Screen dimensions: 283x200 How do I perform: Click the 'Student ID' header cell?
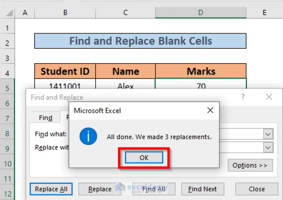pyautogui.click(x=65, y=71)
